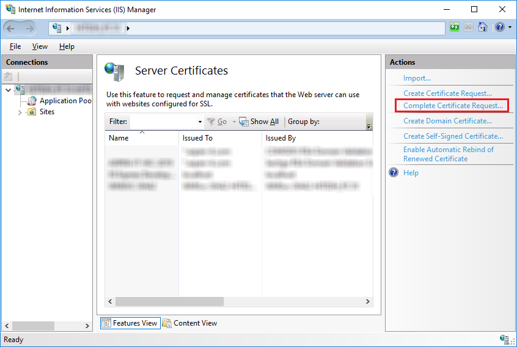The width and height of the screenshot is (517, 347).
Task: Open the View menu
Action: point(40,46)
